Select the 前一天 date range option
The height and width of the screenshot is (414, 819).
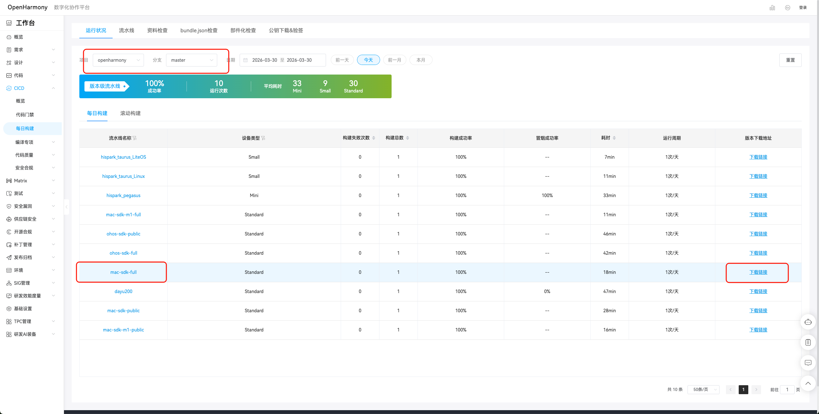(342, 60)
